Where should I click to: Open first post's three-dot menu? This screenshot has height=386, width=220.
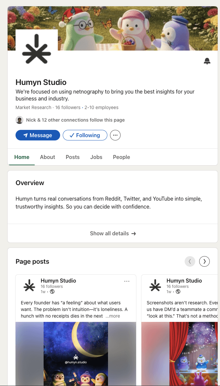[x=127, y=281]
